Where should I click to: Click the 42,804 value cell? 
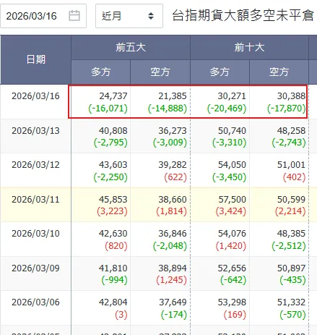100,308
